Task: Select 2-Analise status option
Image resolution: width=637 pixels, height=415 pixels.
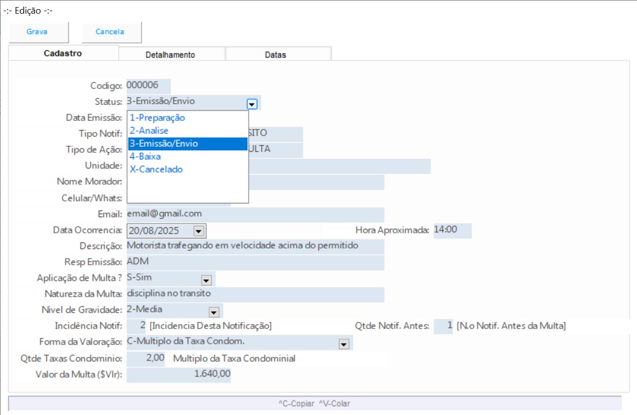Action: click(x=149, y=131)
